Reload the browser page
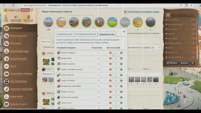Screen dimensions: 201x113 (x=20, y=5)
